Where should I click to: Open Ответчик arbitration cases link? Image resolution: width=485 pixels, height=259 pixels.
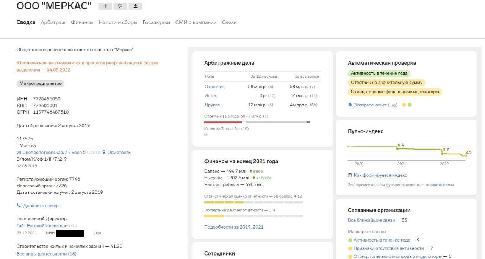[214, 87]
